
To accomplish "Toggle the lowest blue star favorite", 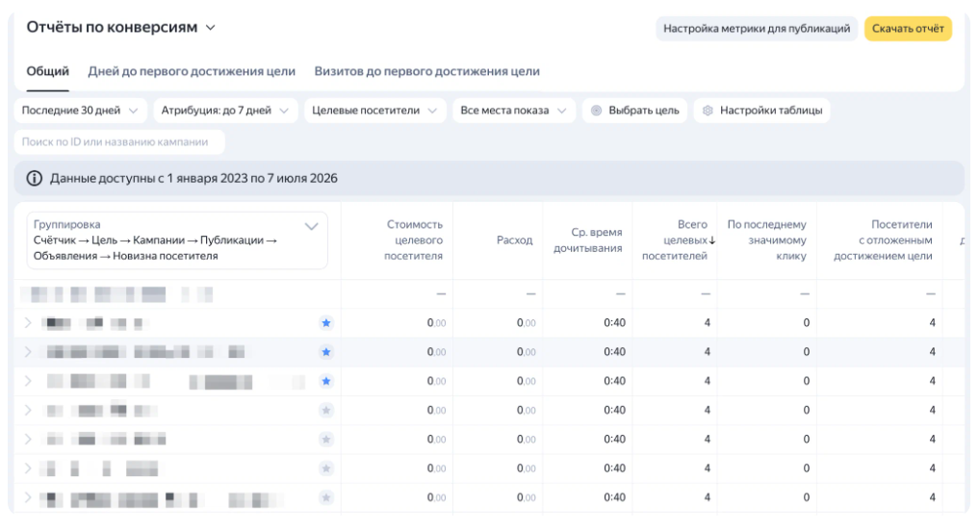I will pos(326,381).
